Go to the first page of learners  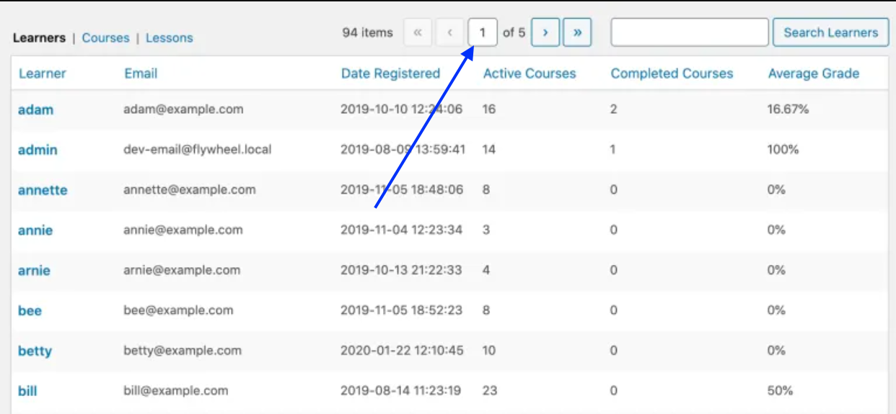(418, 32)
